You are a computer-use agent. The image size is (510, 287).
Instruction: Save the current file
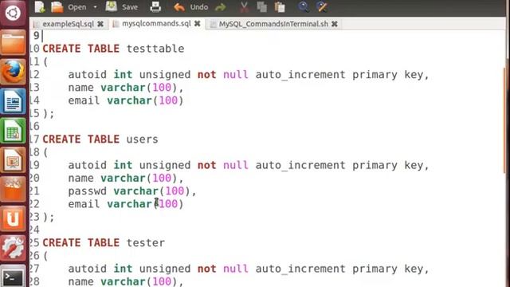pos(122,7)
